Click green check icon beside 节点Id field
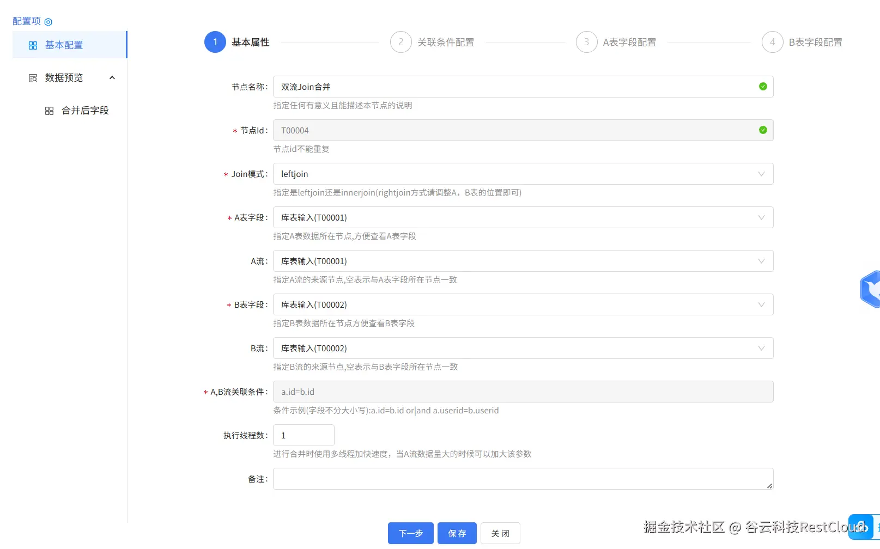Screen dimensions: 880x549 pos(762,130)
